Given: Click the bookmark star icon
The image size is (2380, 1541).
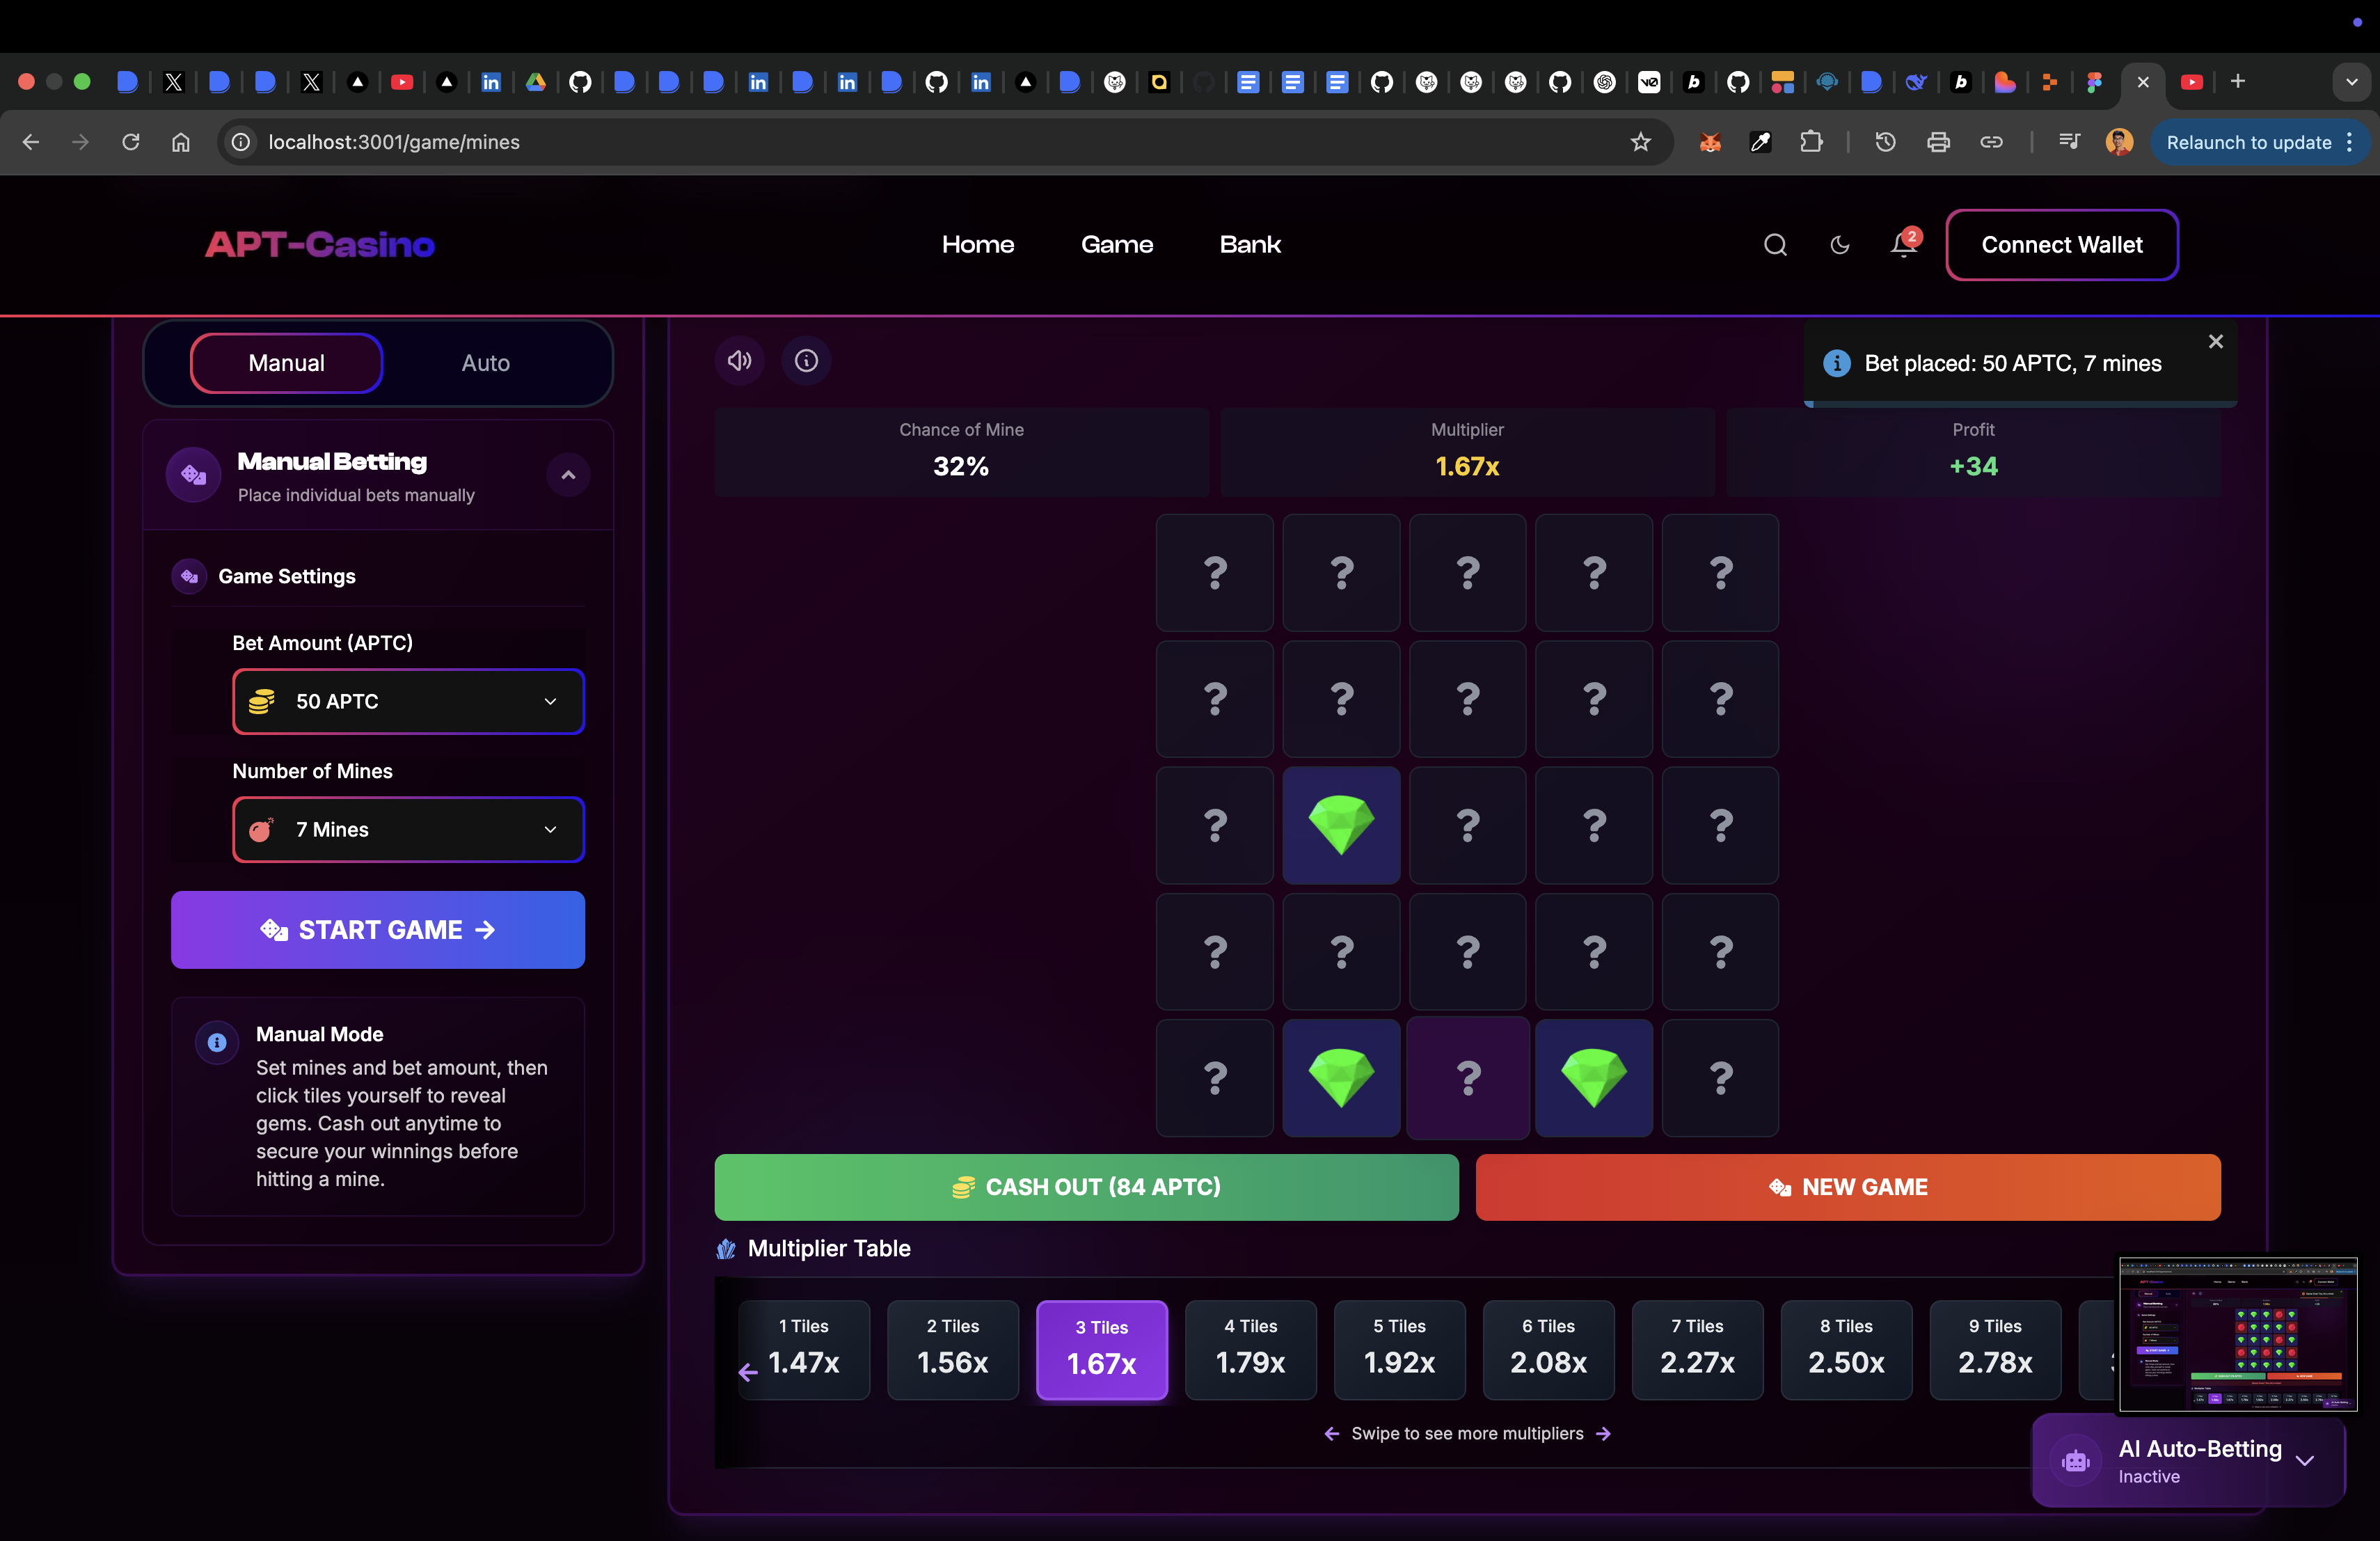Looking at the screenshot, I should tap(1641, 142).
